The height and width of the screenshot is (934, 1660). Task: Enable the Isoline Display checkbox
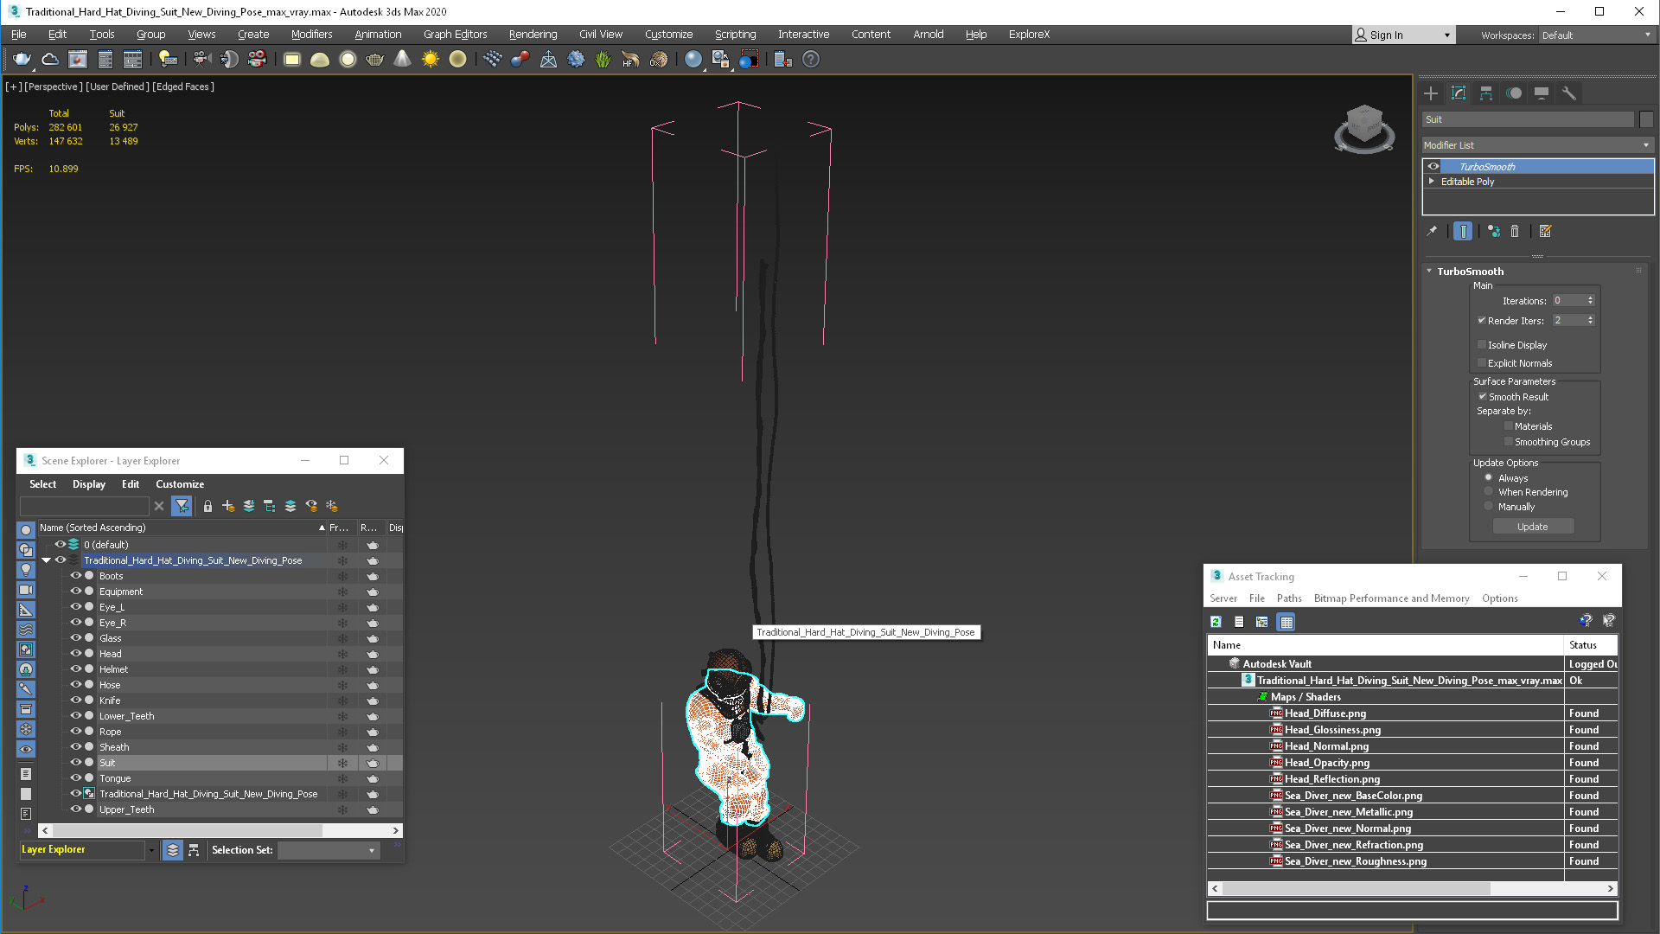[1482, 344]
